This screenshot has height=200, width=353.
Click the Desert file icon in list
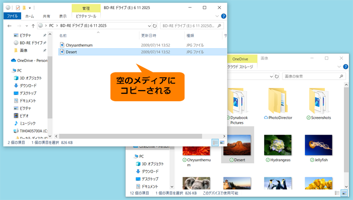pos(62,52)
